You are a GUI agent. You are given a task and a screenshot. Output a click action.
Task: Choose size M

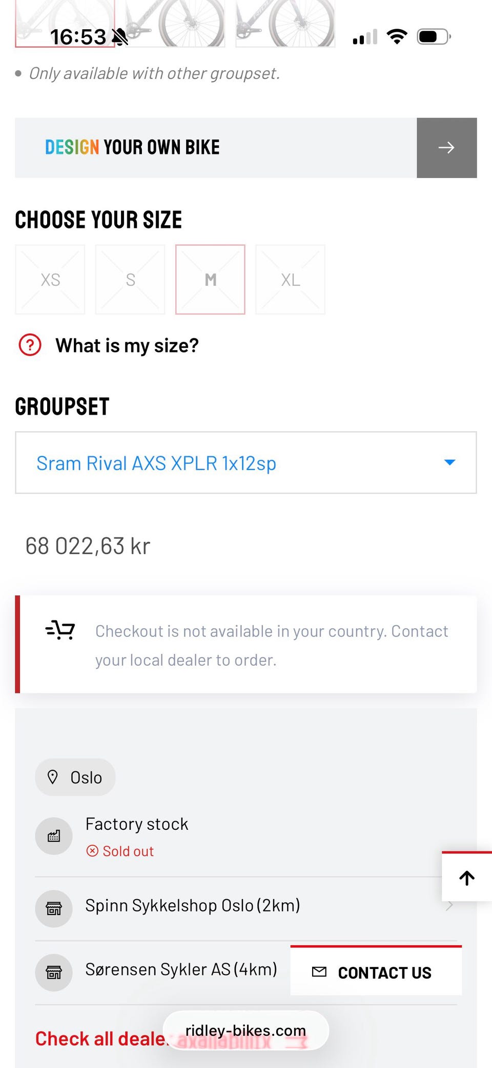pyautogui.click(x=210, y=280)
